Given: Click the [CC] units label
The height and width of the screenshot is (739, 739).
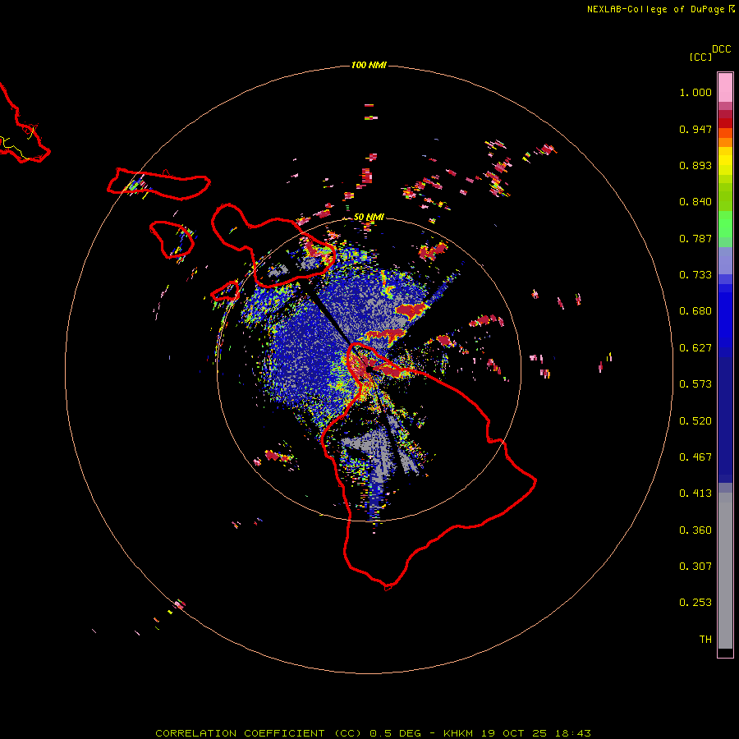Looking at the screenshot, I should pyautogui.click(x=700, y=57).
